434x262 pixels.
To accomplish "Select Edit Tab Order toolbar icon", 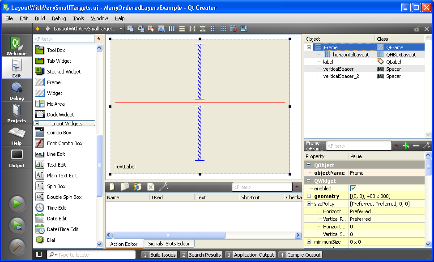I will (162, 29).
